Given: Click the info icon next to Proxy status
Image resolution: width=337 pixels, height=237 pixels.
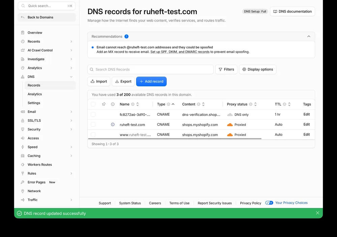Looking at the screenshot, I should pos(251,104).
